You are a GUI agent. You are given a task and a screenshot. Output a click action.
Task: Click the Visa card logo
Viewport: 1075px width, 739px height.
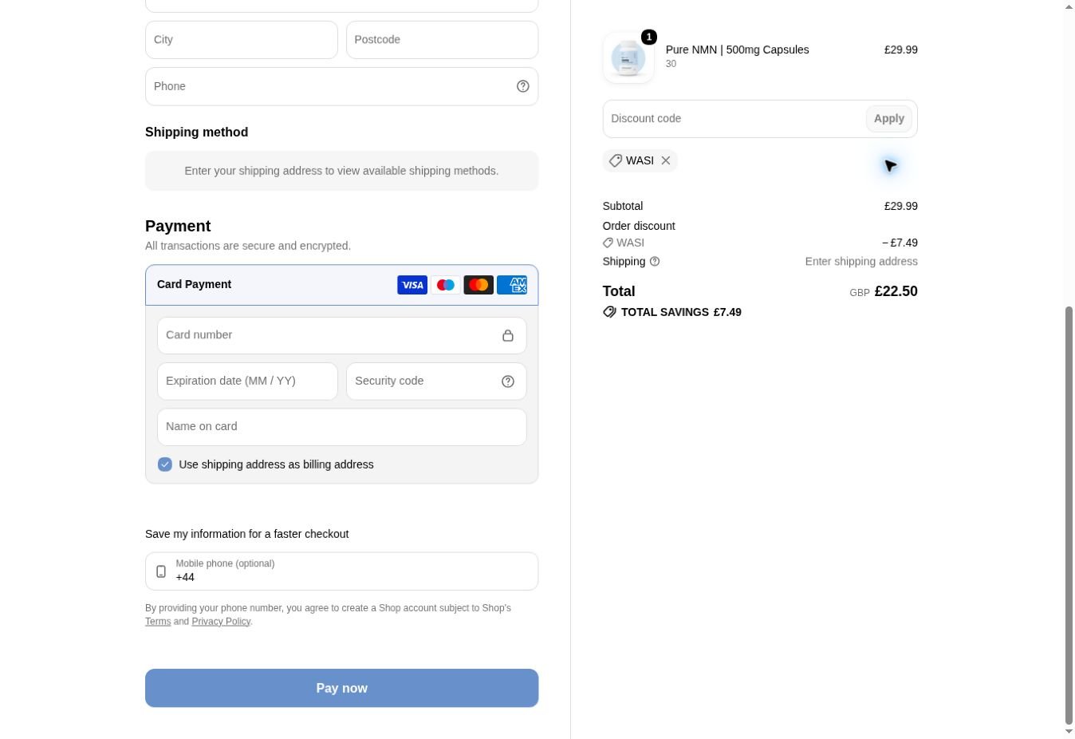(x=412, y=285)
